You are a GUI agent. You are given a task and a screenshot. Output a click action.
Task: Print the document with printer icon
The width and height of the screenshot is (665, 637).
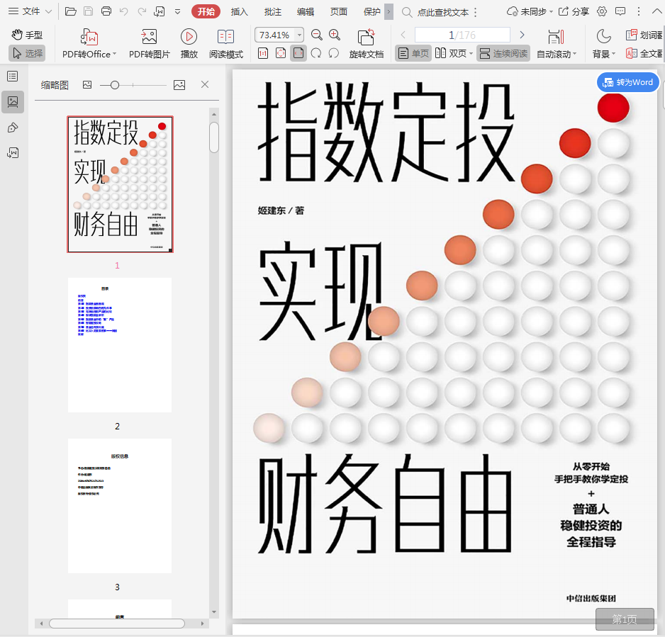(x=106, y=11)
